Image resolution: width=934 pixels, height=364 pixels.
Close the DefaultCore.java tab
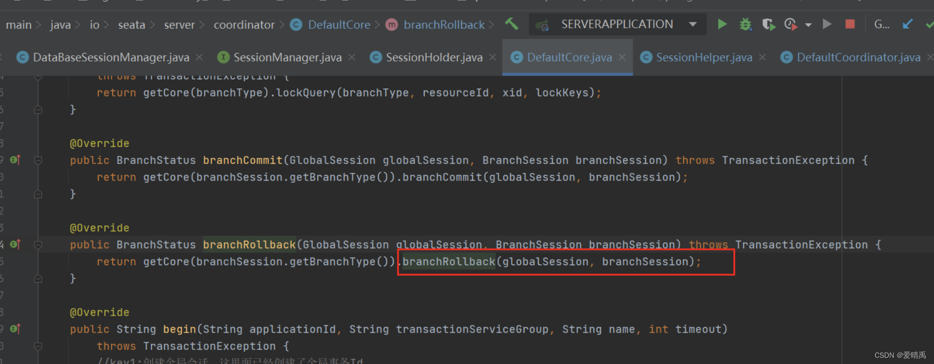622,57
